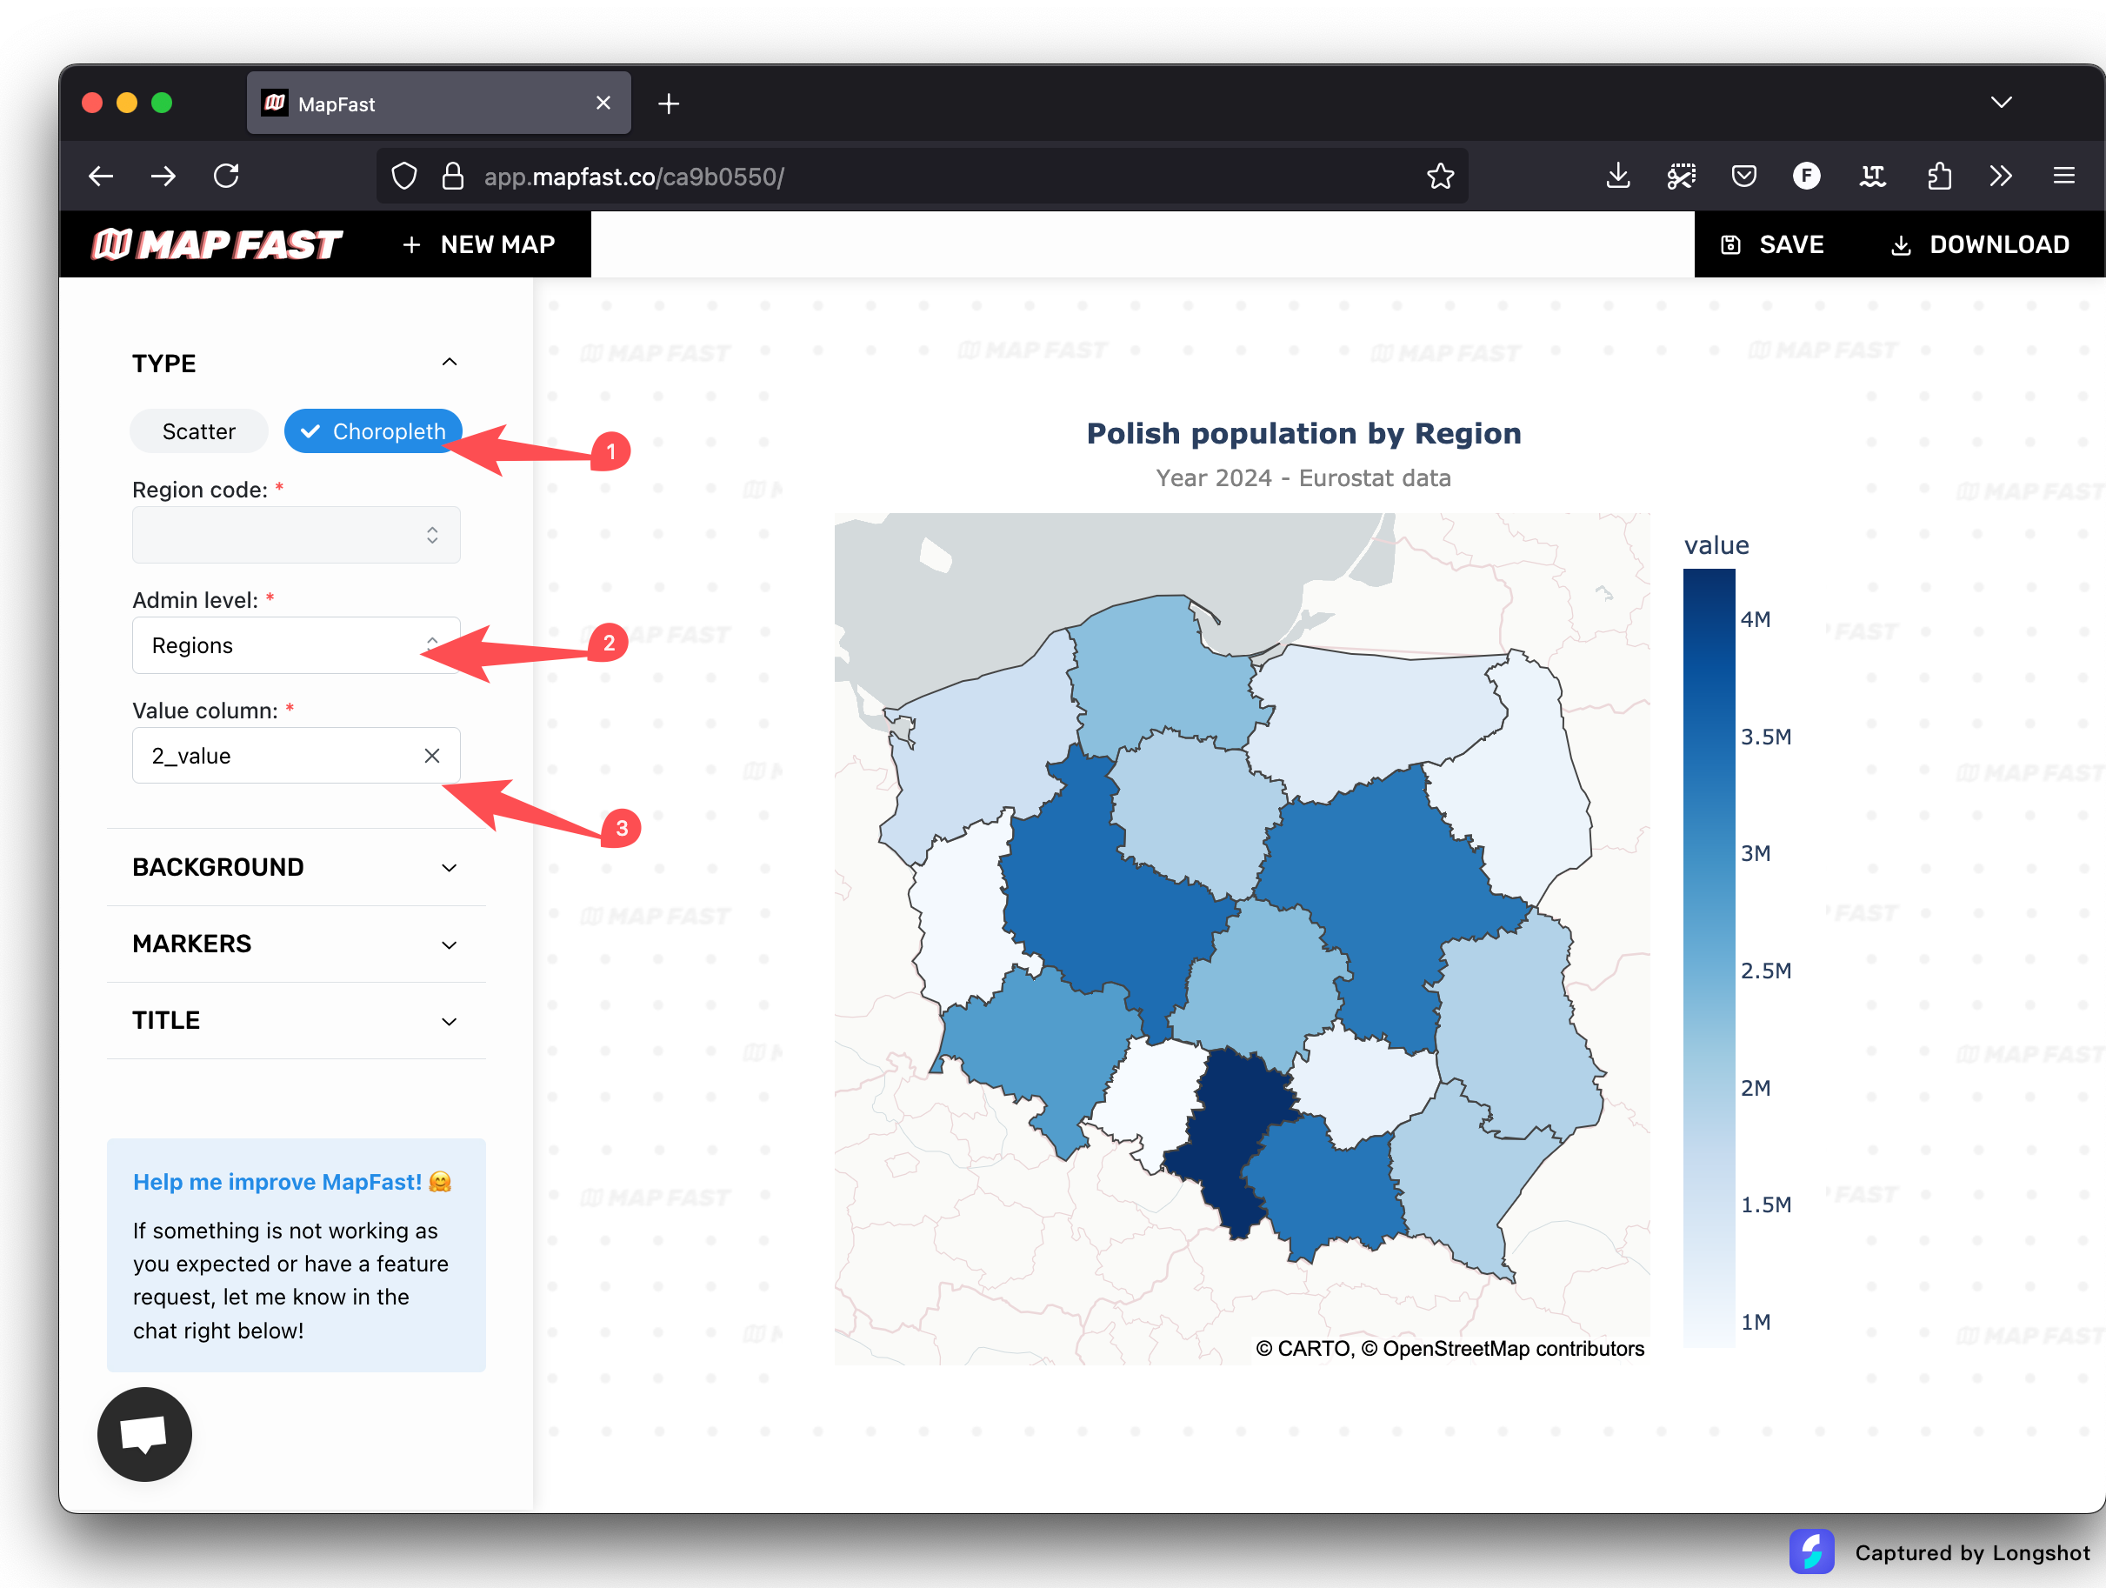Save the current map

click(1773, 244)
